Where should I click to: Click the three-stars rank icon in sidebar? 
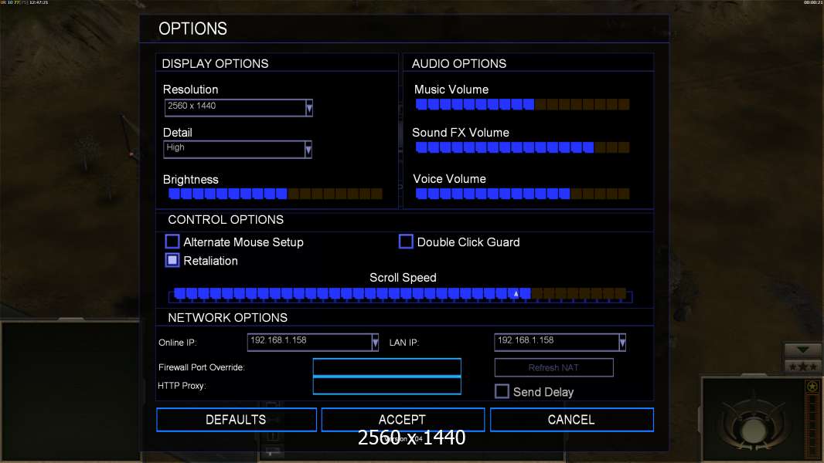tap(802, 366)
